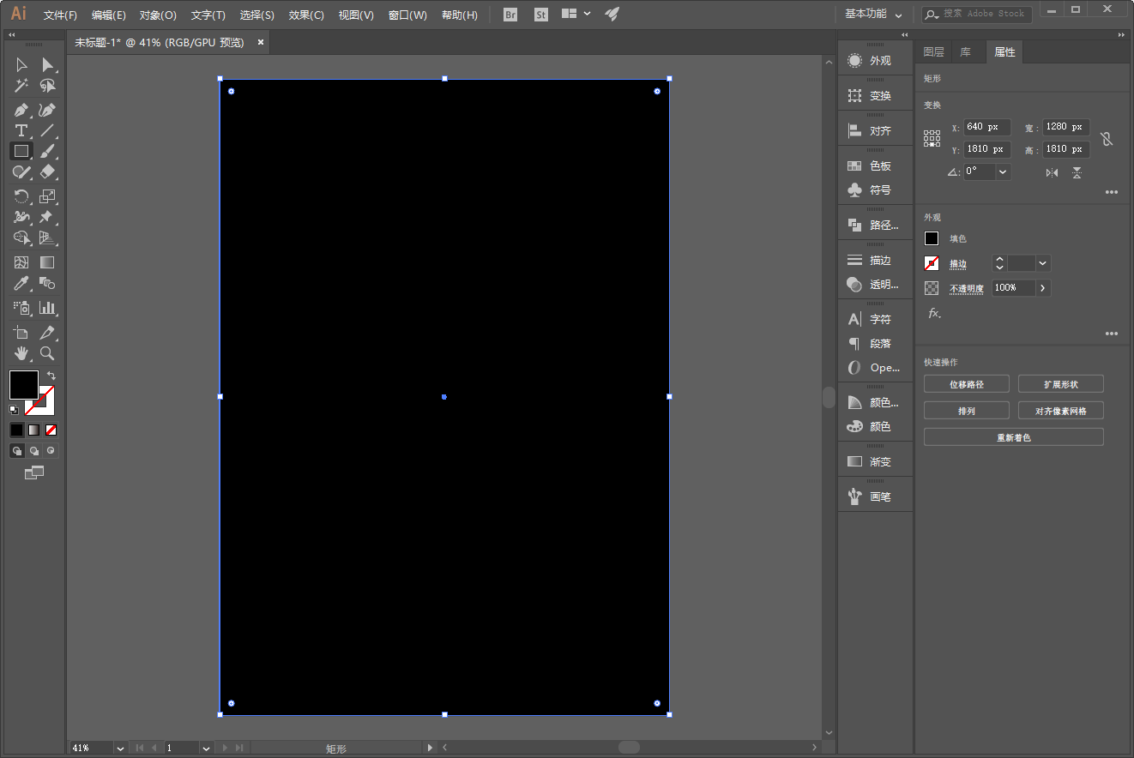Activate the Hand tool
1134x758 pixels.
21,353
